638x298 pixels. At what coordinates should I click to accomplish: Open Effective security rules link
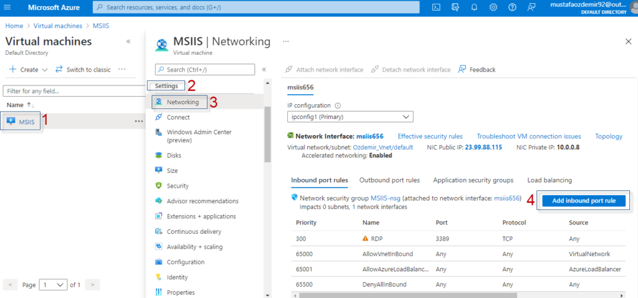coord(430,137)
